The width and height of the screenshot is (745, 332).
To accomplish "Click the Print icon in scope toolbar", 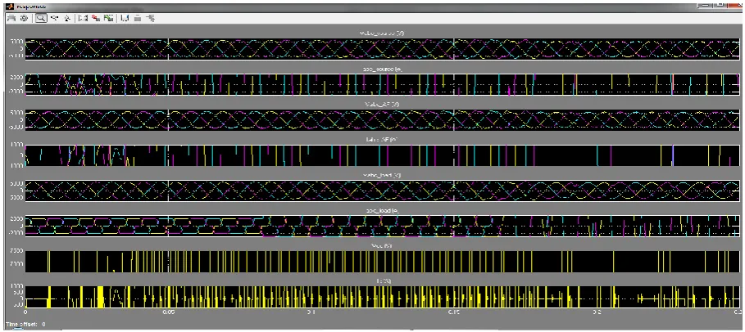I will (x=11, y=18).
